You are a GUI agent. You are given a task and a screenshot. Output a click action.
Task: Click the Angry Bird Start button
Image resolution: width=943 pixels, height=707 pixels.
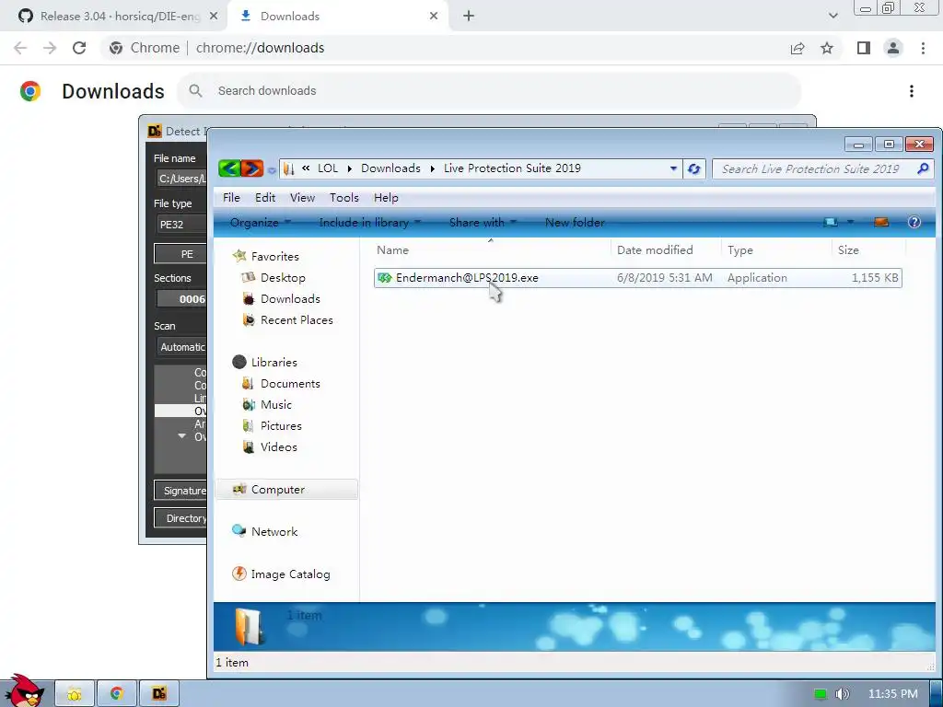23,690
